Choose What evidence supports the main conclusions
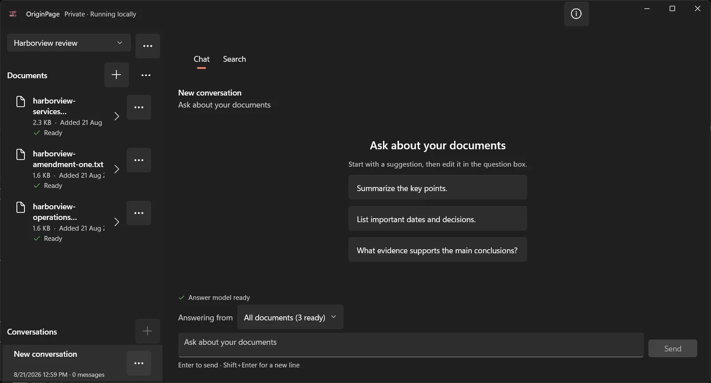The image size is (711, 383). [438, 250]
